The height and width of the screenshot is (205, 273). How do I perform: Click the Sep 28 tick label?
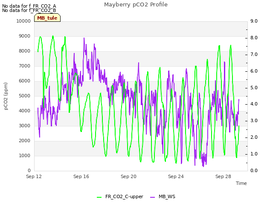click(x=223, y=176)
